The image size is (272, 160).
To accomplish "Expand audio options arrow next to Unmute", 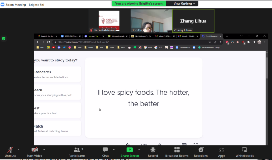I will tap(18, 150).
